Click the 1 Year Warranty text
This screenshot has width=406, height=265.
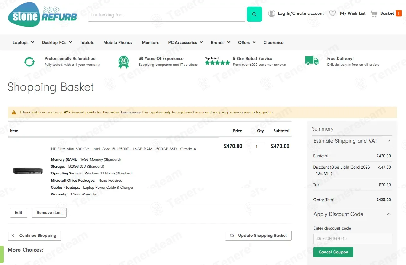(83, 195)
